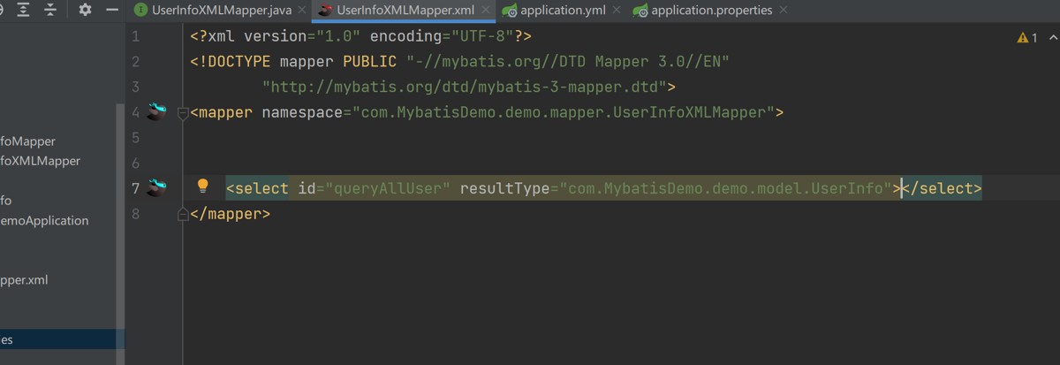Select the pper.xml file in project tree

24,280
